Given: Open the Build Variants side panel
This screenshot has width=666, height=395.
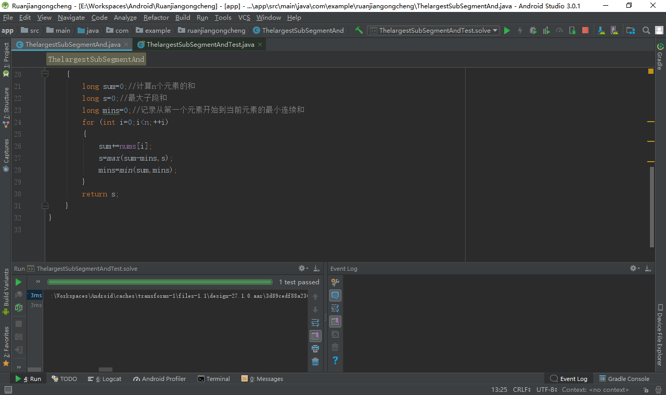Looking at the screenshot, I should (6, 291).
